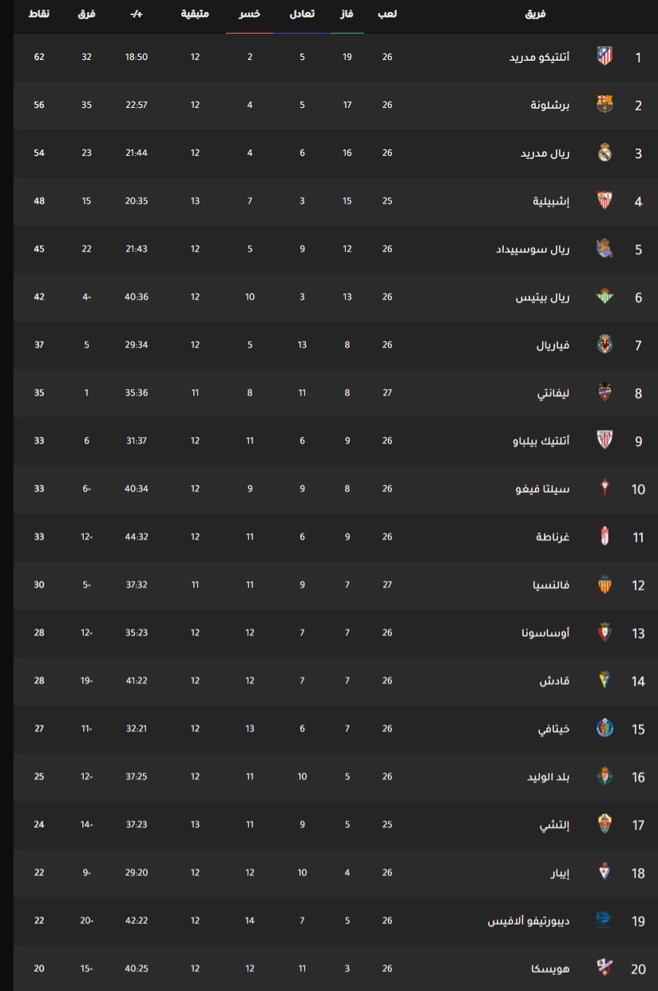Sort table by خسر column header
The width and height of the screenshot is (658, 991).
click(x=250, y=14)
